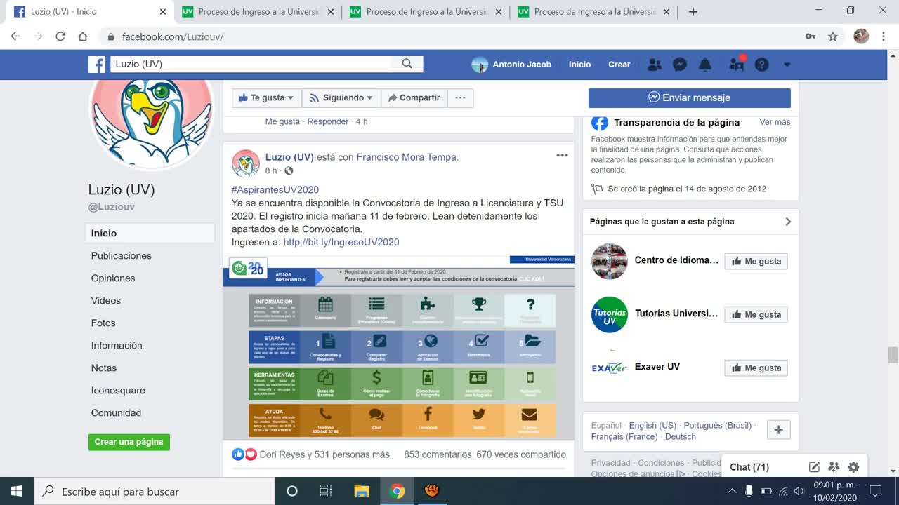Add a language with plus button
The height and width of the screenshot is (505, 899).
778,430
